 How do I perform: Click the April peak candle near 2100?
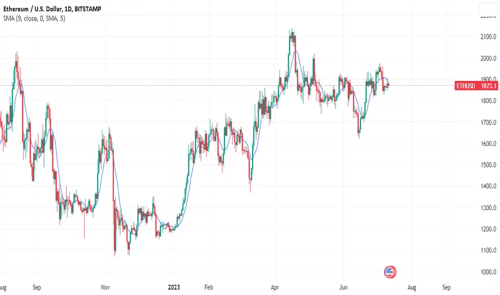(291, 38)
